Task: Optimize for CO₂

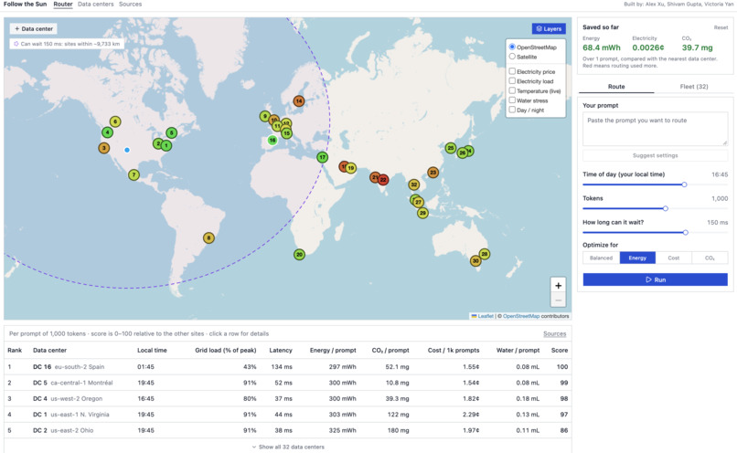Action: tap(710, 258)
